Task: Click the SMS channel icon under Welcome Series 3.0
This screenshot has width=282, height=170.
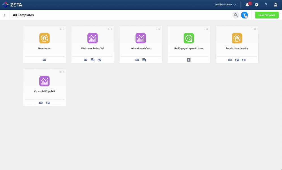Action: (x=92, y=60)
